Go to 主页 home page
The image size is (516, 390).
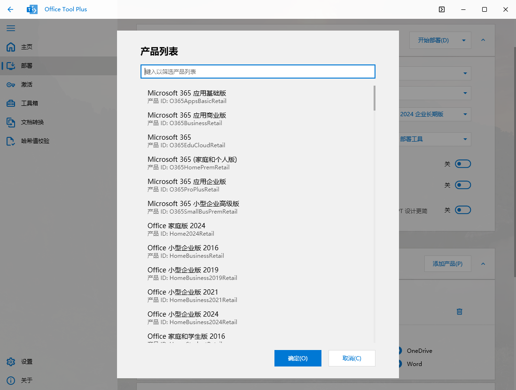click(x=26, y=47)
